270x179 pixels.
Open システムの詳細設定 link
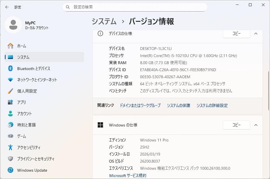coord(212,105)
